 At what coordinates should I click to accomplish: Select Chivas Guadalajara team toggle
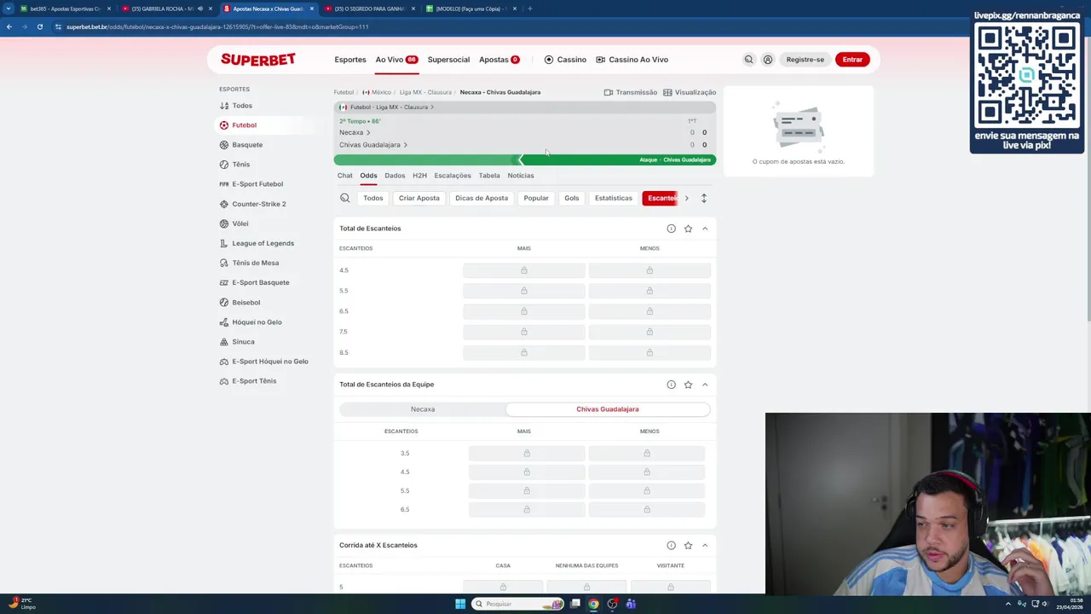[x=608, y=409]
